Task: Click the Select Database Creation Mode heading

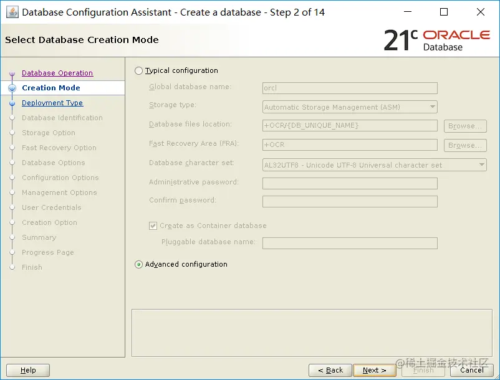Action: point(82,40)
